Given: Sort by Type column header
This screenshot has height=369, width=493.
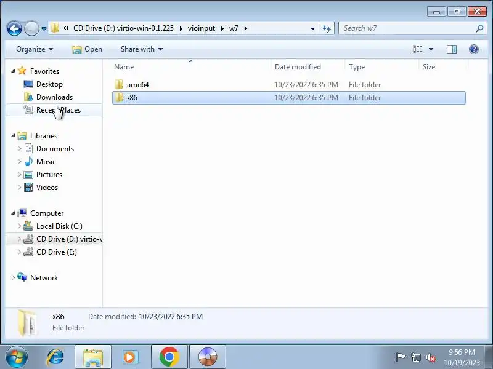Looking at the screenshot, I should pos(357,67).
